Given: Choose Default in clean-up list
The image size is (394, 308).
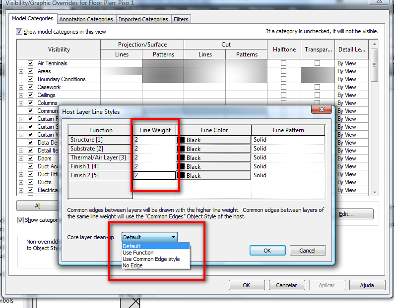Looking at the screenshot, I should pos(155,246).
